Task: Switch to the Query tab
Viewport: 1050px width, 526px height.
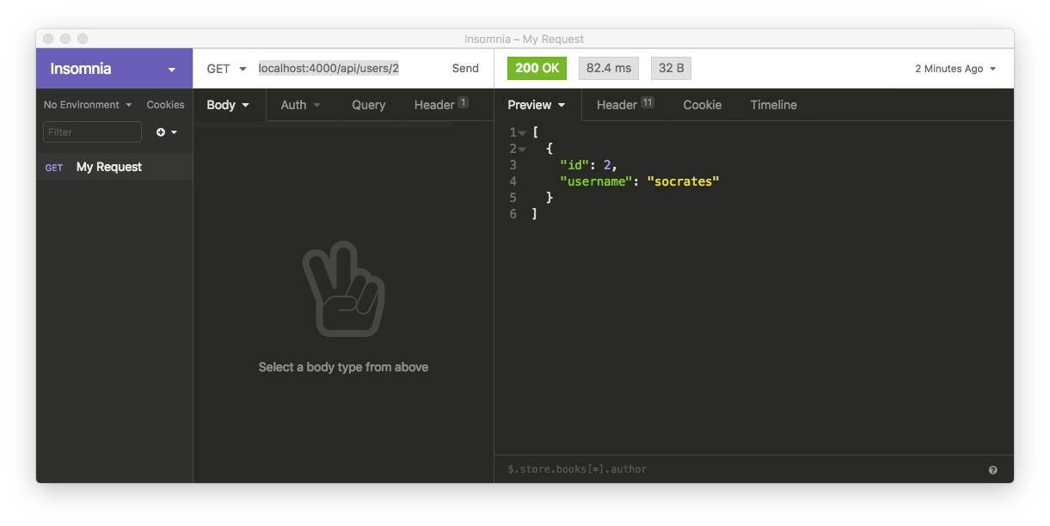Action: point(368,104)
